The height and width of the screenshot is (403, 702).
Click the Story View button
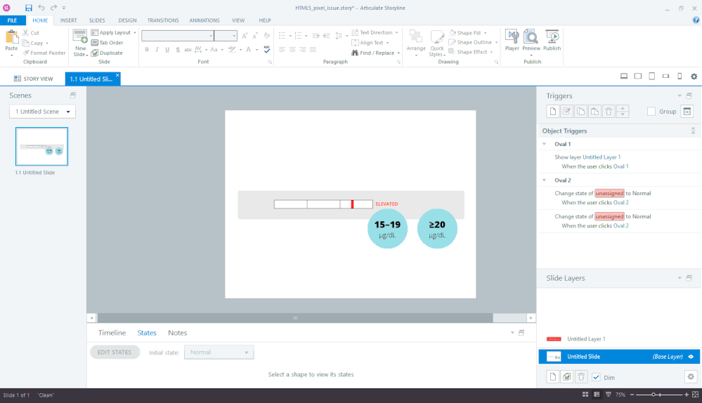click(x=34, y=79)
